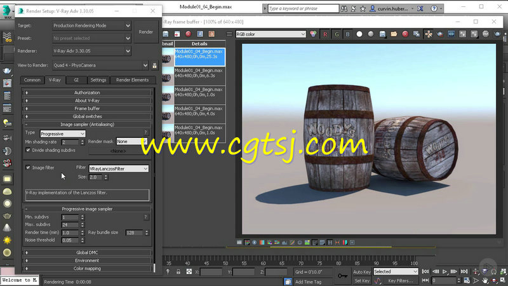
Task: Toggle the Blue channel button
Action: (347, 34)
